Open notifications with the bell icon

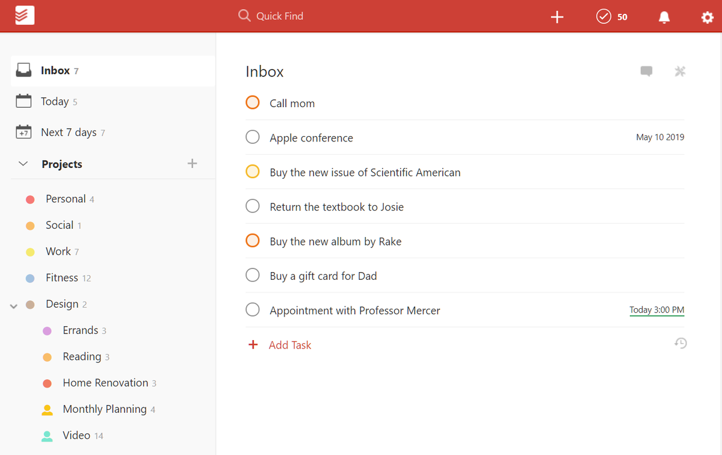pyautogui.click(x=664, y=17)
